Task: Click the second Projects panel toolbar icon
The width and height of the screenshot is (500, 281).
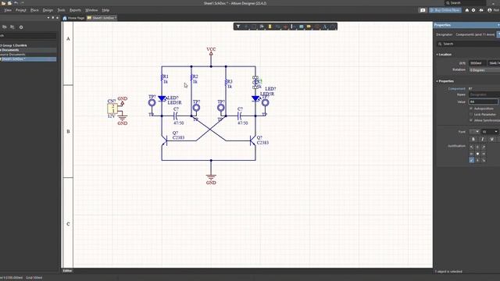Action: (x=12, y=27)
